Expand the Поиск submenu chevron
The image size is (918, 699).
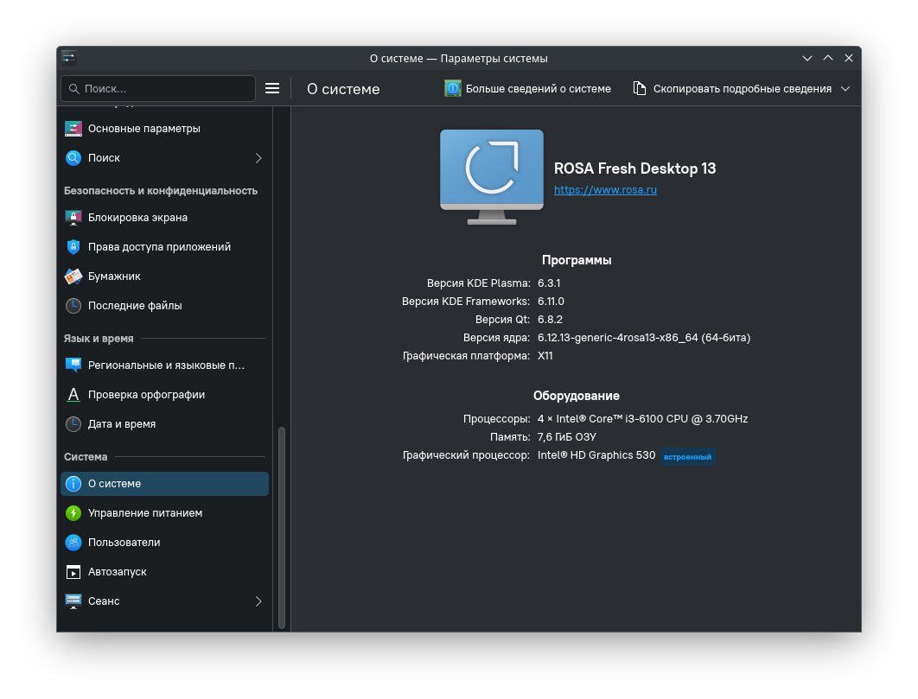[258, 158]
